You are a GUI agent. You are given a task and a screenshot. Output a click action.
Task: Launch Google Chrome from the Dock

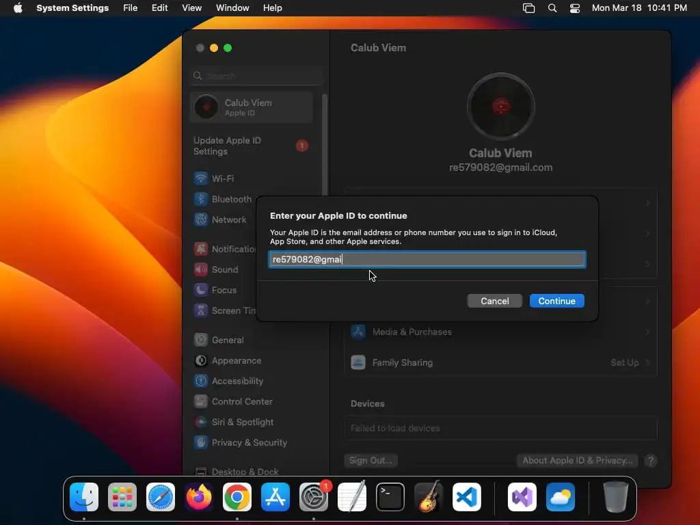[x=237, y=497]
